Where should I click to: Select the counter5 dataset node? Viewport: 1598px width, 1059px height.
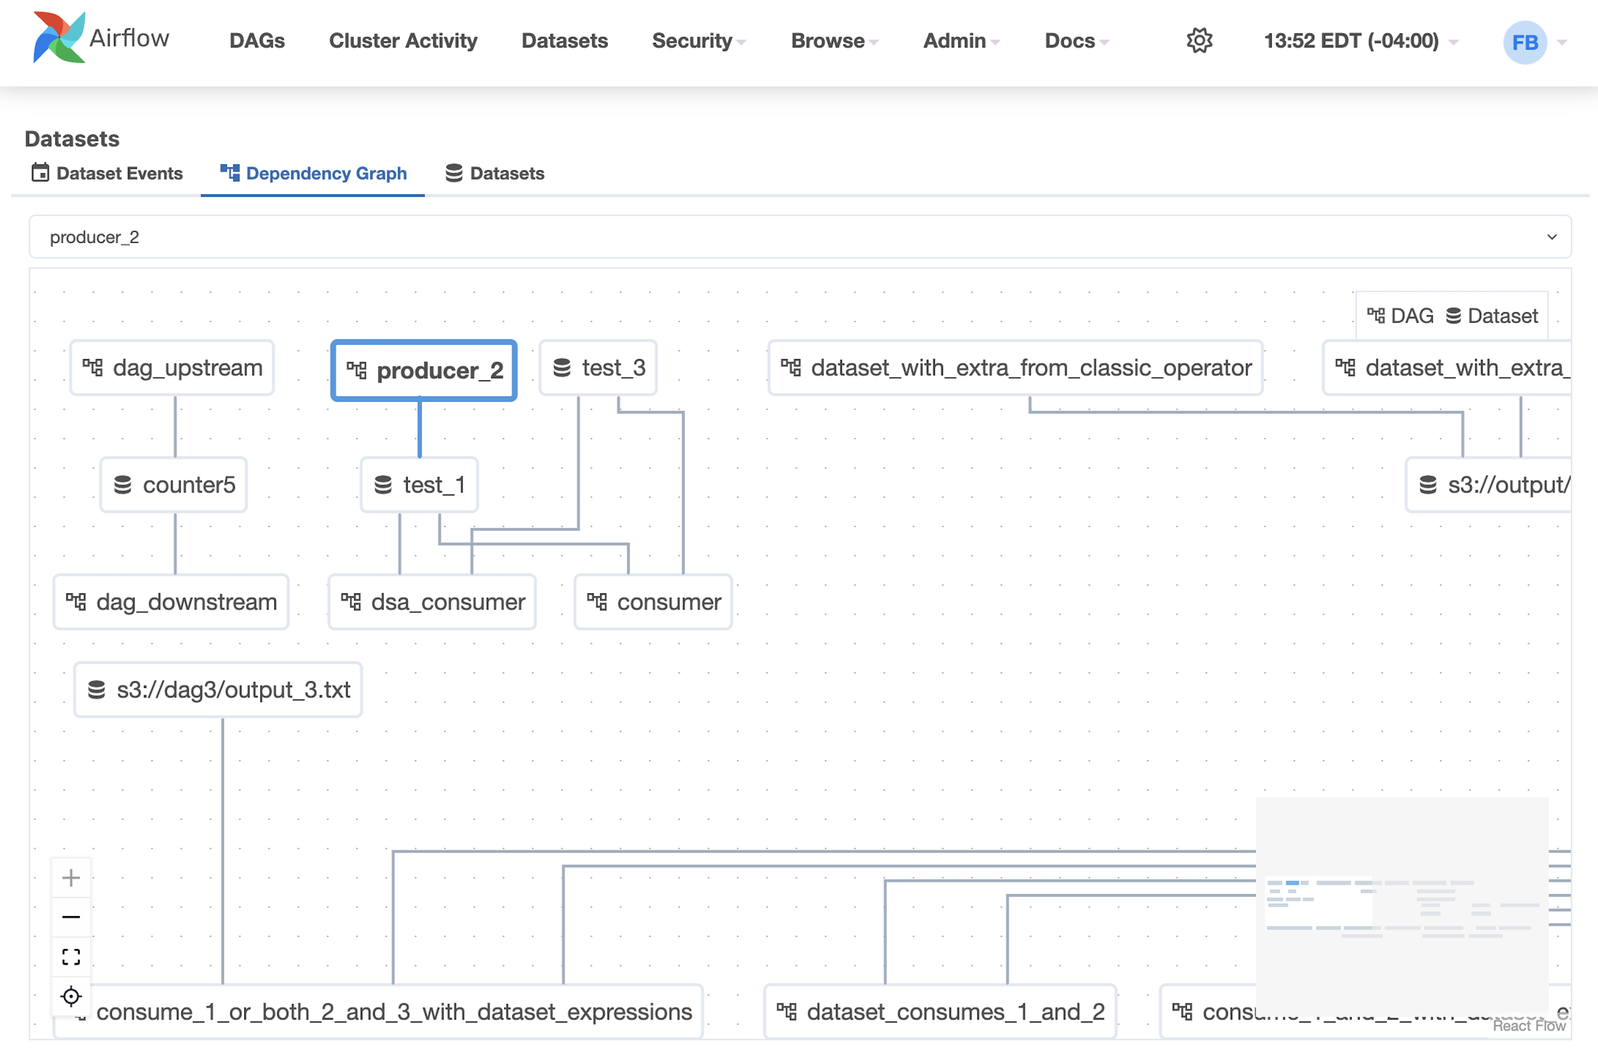(x=173, y=485)
